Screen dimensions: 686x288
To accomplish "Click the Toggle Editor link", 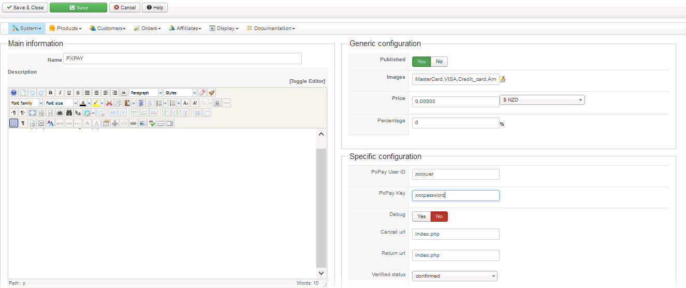I will tap(307, 81).
